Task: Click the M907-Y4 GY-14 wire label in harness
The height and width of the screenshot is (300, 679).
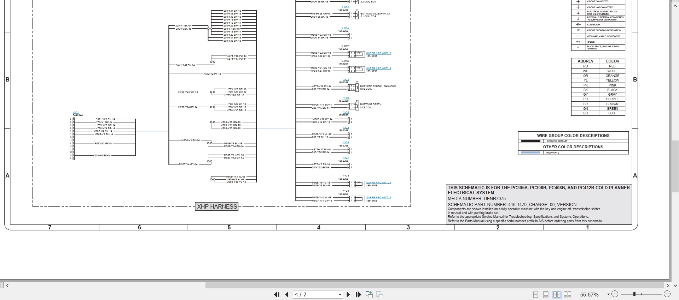Action: tap(188, 164)
